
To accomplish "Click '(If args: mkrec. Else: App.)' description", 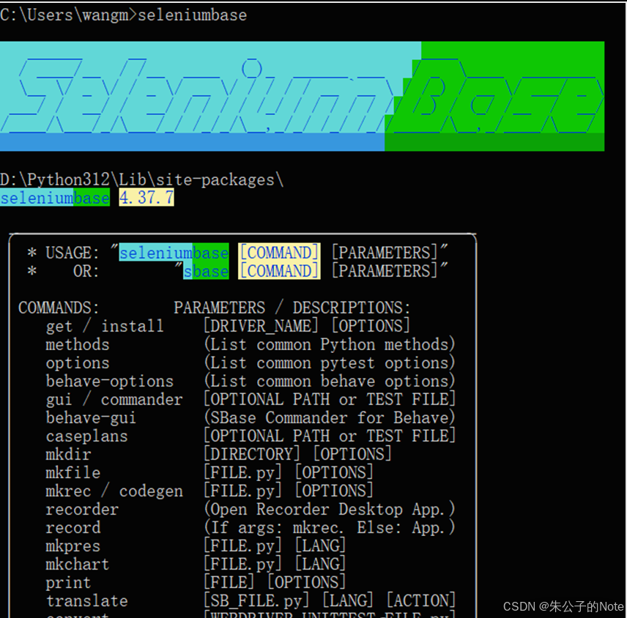I will tap(330, 528).
